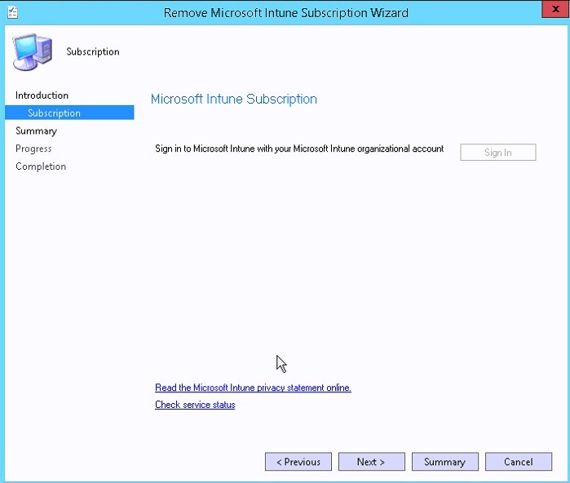The height and width of the screenshot is (483, 570).
Task: Close the Remove Intune Subscription Wizard
Action: (555, 10)
